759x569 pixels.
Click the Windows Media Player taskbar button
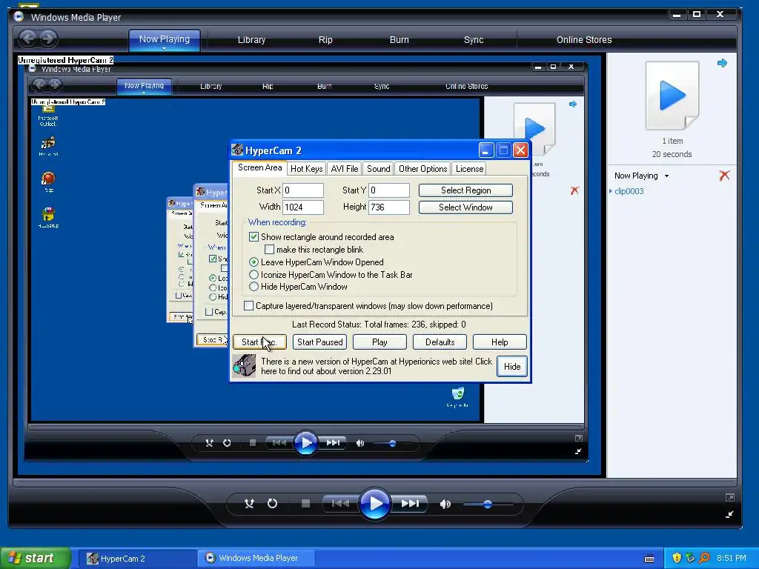(x=256, y=559)
